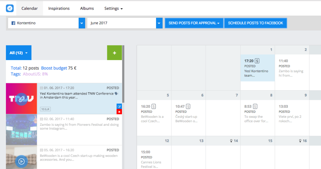Click the Kontentino logo icon
Screen dimensions: 321x169
(x=10, y=8)
